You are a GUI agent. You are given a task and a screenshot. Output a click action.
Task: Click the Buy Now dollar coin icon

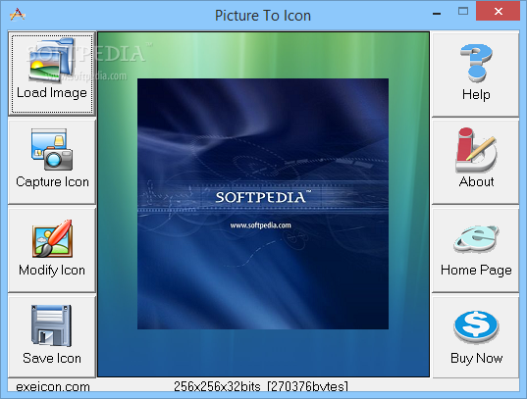pyautogui.click(x=476, y=326)
